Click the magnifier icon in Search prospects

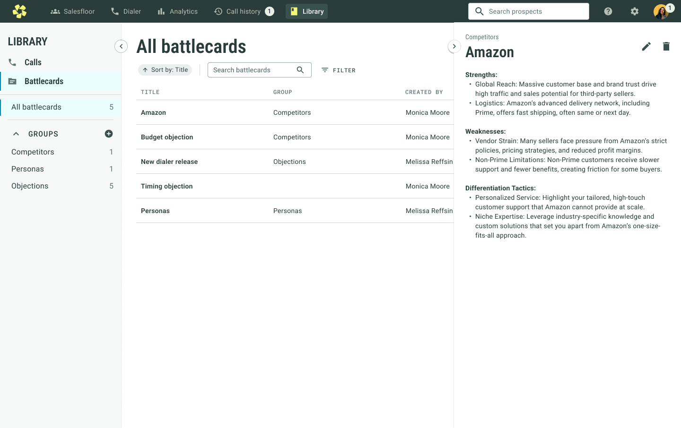(x=479, y=11)
